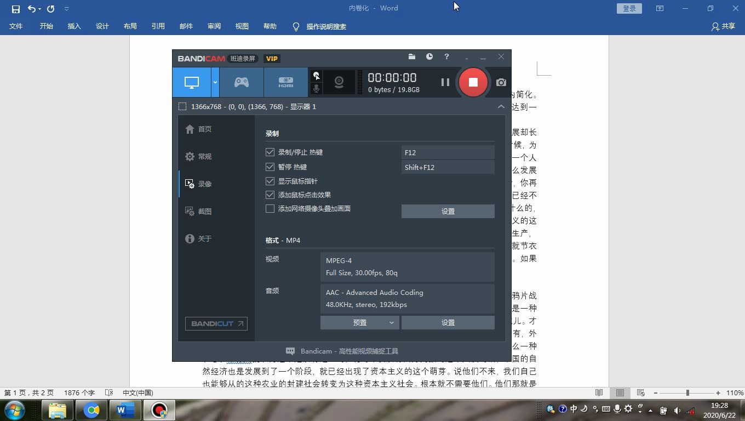Open webcam overlay 设置 button
This screenshot has height=421, width=745.
pyautogui.click(x=448, y=211)
